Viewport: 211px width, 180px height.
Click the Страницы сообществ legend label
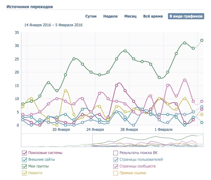pos(137,166)
